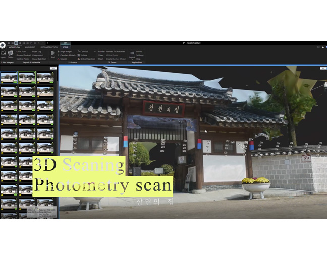Run Align Images in the Process group

tap(66, 51)
